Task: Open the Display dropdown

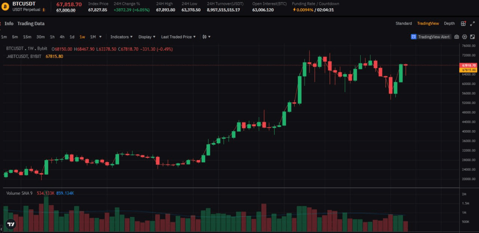Action: (x=147, y=37)
